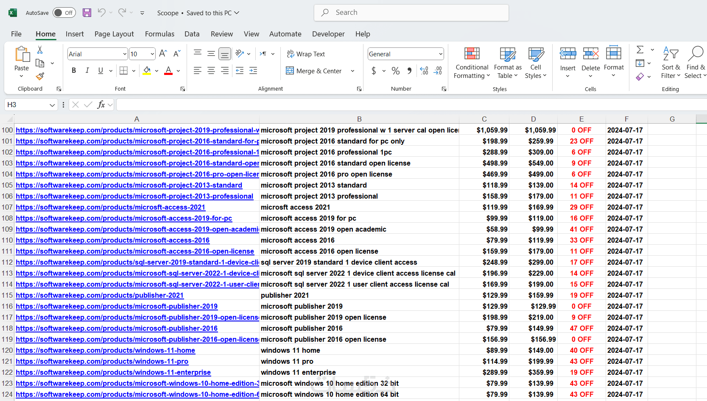
Task: Toggle Bottom Align button
Action: [225, 54]
